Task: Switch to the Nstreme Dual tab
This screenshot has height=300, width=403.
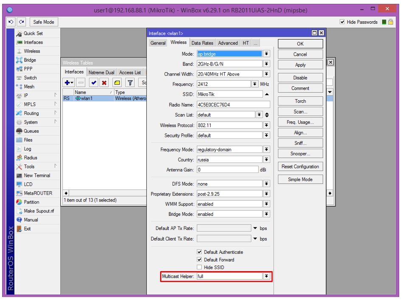Action: (101, 73)
